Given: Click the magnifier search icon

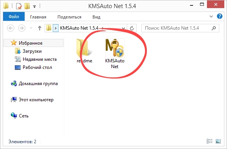Looking at the screenshot, I should tap(214, 28).
